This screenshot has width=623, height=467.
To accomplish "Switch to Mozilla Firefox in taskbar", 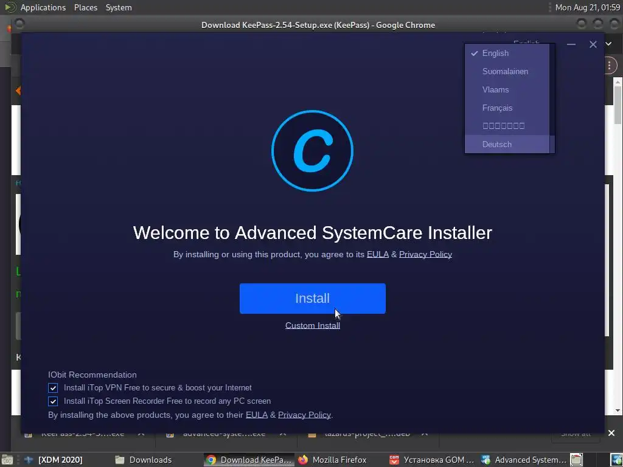I will coord(333,460).
